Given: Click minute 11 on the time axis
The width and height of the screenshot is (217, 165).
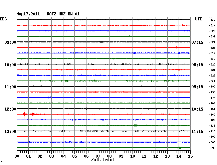Looking at the screenshot, I should [144, 156].
